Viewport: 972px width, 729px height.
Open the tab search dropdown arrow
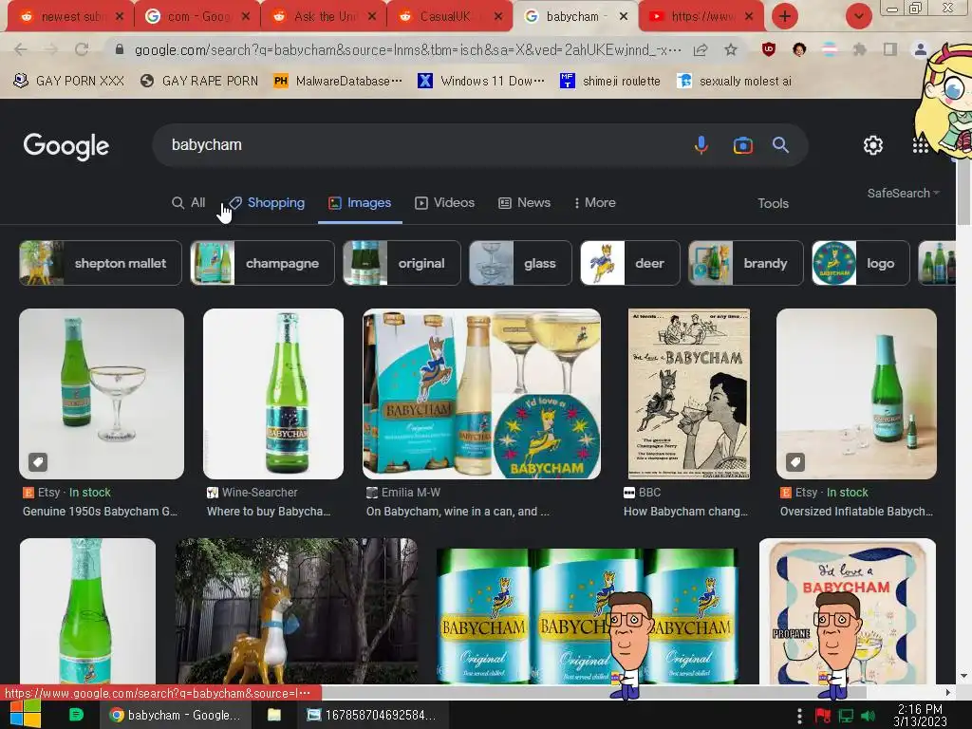tap(858, 16)
